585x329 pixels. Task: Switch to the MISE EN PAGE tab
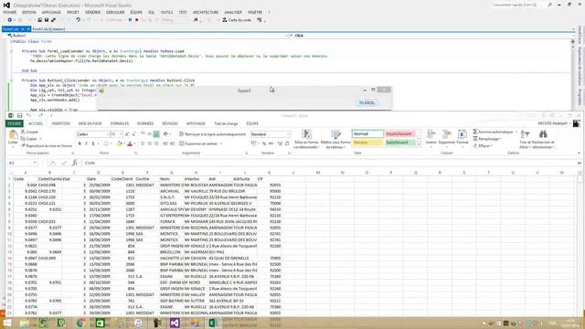[90, 123]
